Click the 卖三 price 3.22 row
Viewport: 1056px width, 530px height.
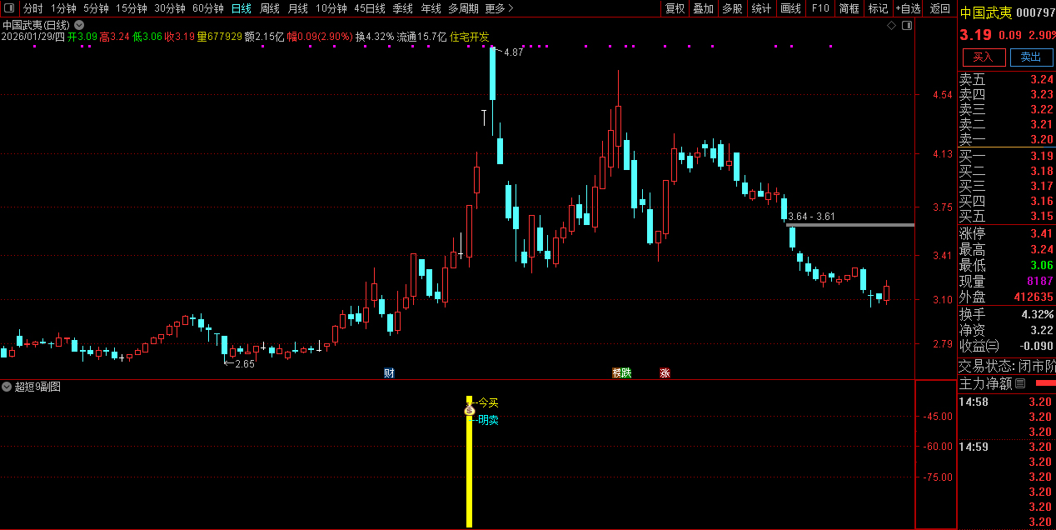pyautogui.click(x=1006, y=109)
